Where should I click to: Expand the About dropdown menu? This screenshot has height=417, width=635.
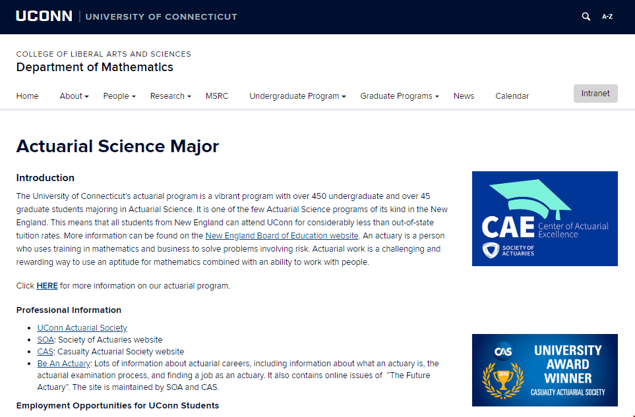[x=74, y=96]
